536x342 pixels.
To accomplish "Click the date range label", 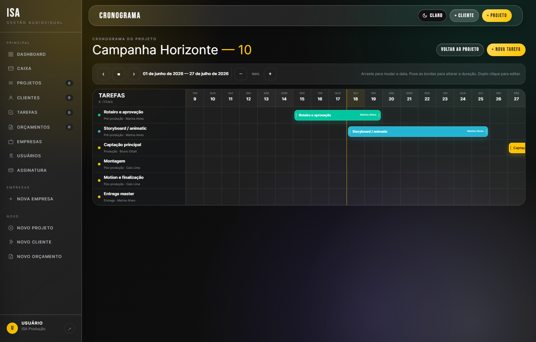I will [186, 74].
